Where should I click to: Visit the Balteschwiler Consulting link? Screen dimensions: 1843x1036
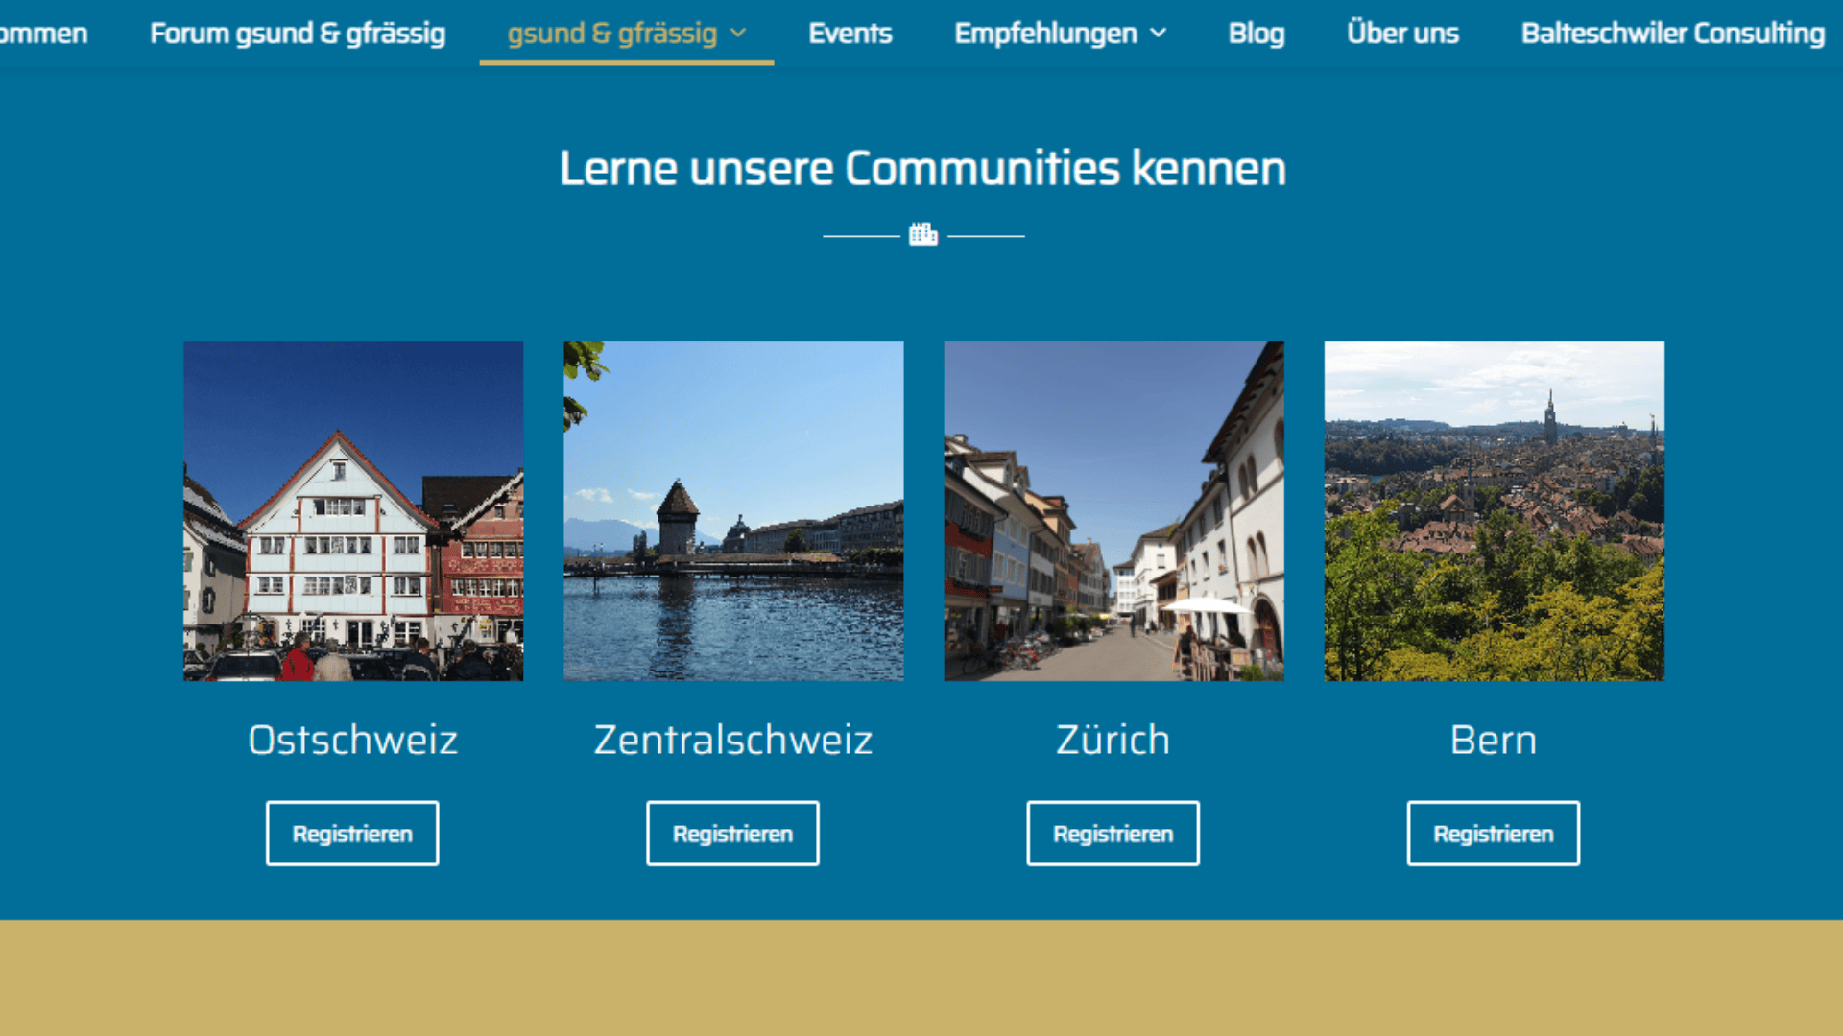point(1673,34)
